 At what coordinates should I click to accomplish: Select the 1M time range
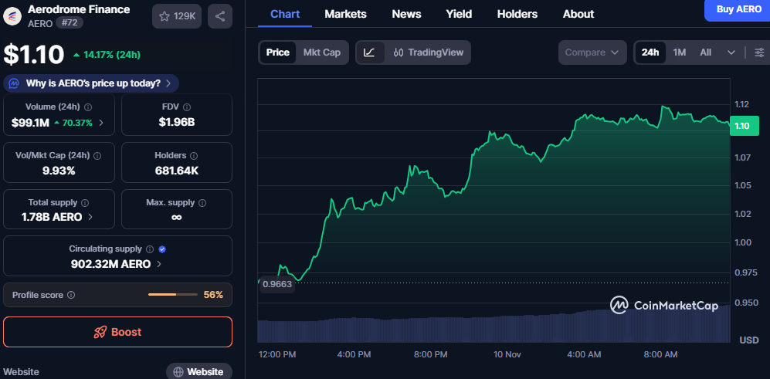(x=679, y=52)
